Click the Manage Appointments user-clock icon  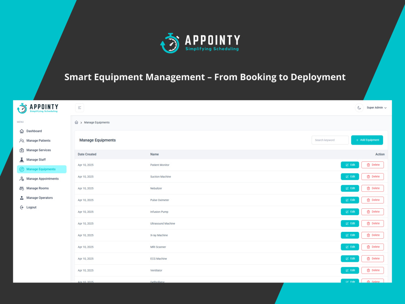coord(22,179)
